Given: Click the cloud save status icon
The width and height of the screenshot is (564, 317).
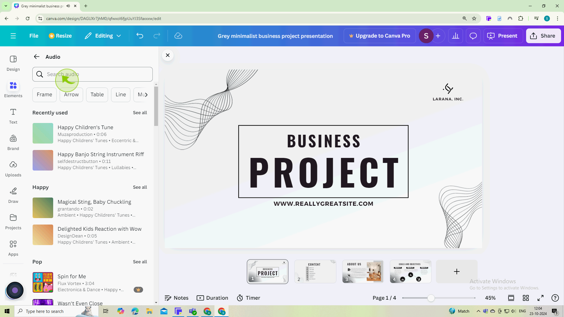Looking at the screenshot, I should 178,36.
